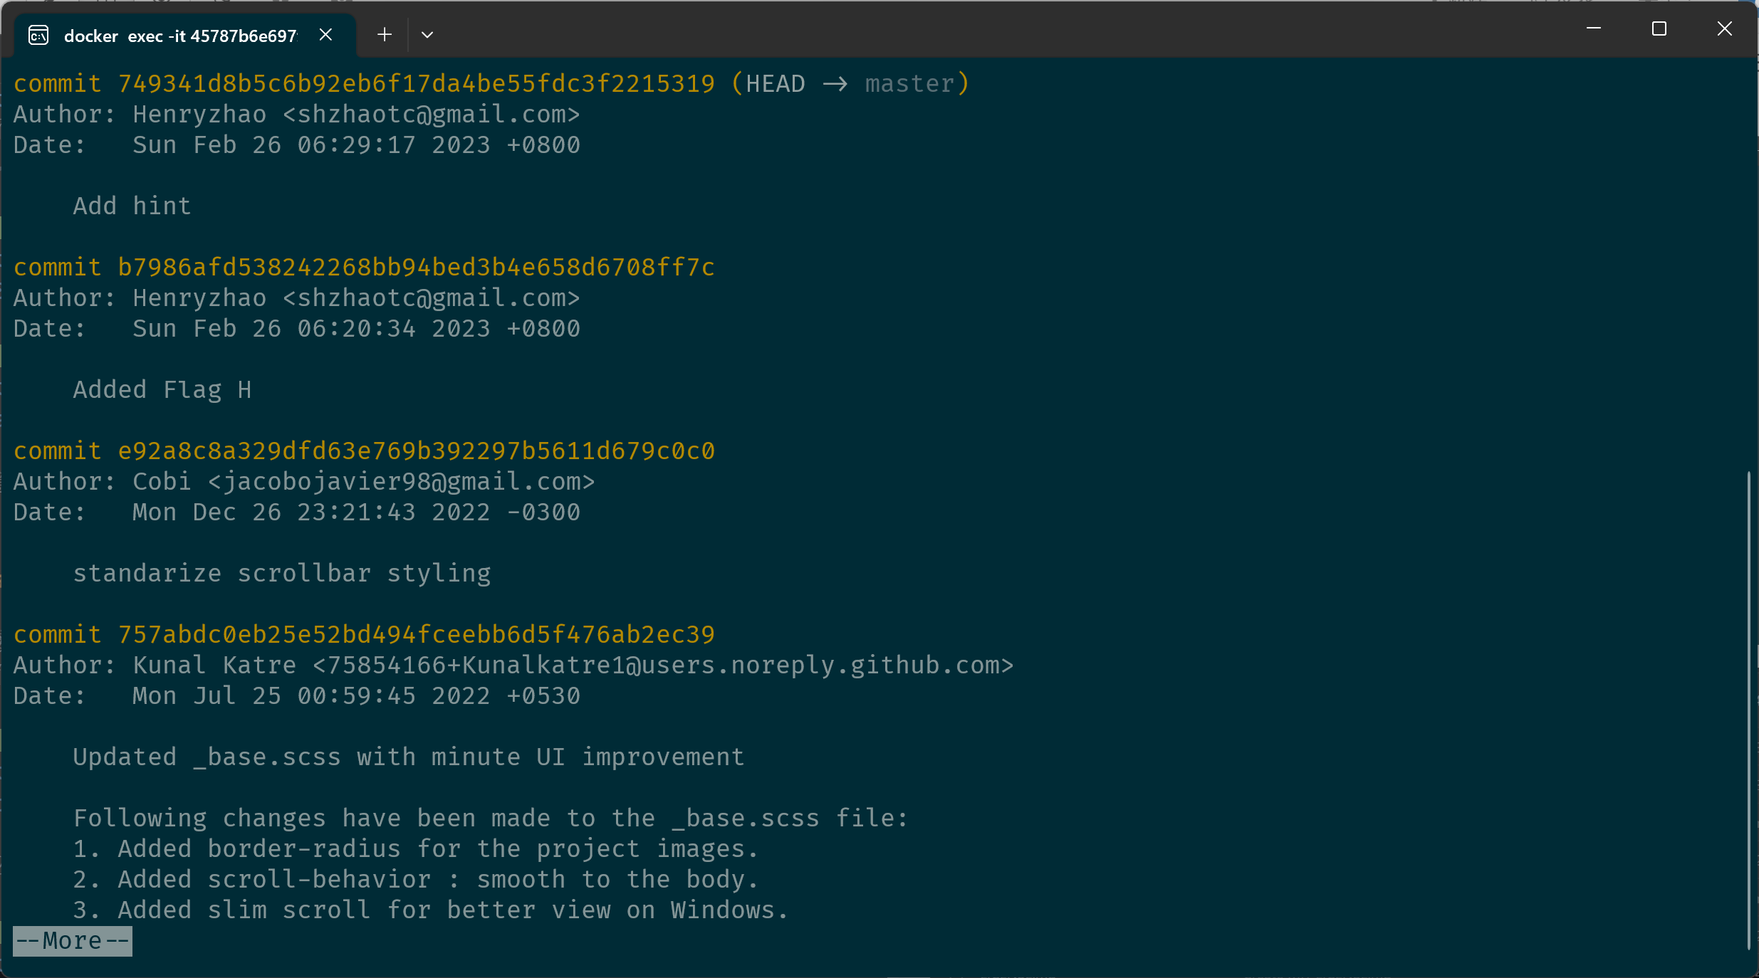
Task: Click the "Add hint" commit message
Action: point(132,206)
